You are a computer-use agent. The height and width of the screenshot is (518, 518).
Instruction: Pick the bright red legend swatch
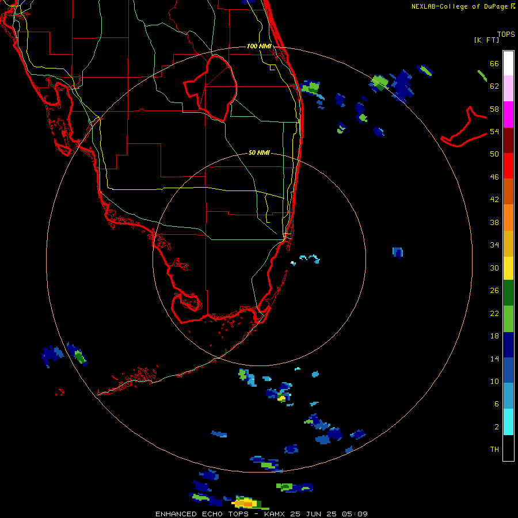pyautogui.click(x=508, y=166)
